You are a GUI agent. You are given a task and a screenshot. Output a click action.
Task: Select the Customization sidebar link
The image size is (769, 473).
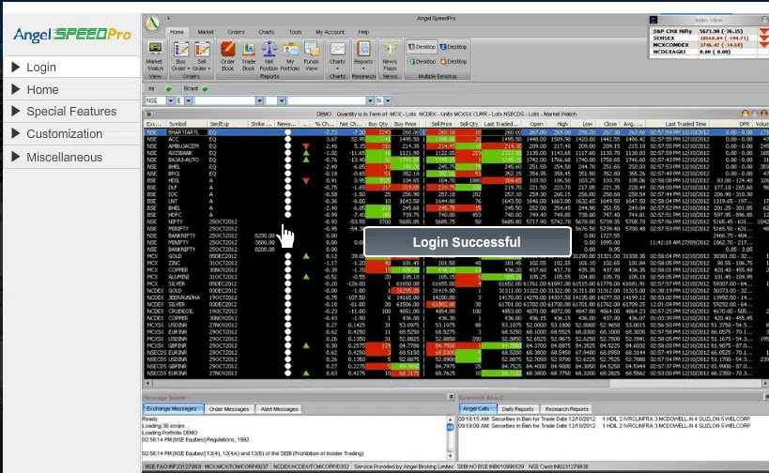coord(64,134)
